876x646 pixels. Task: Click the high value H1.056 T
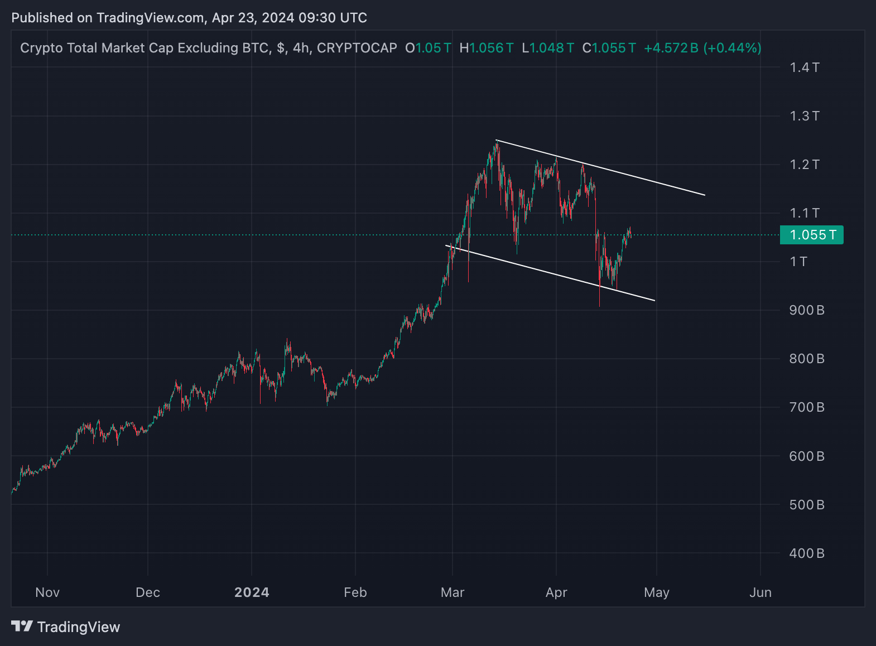[x=486, y=48]
